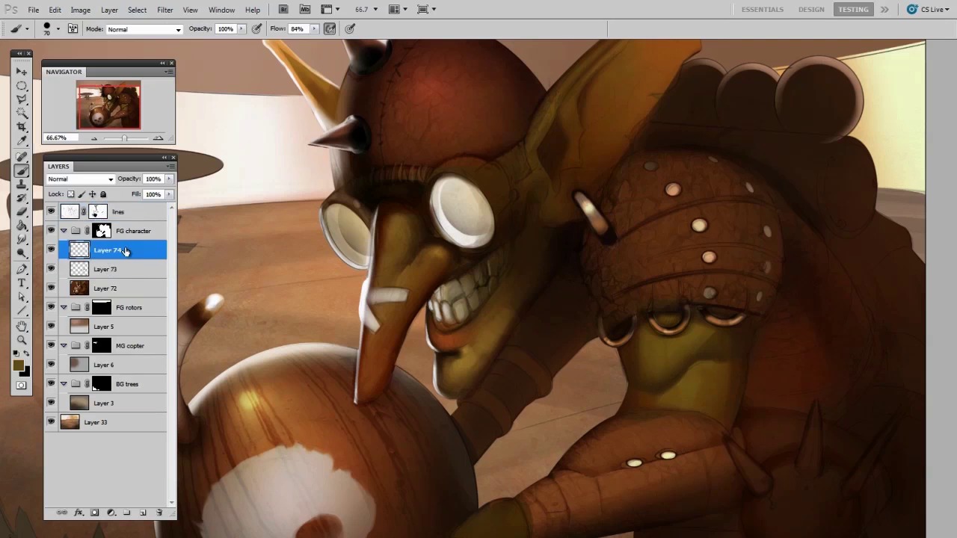
Task: Toggle lock all for layer
Action: pyautogui.click(x=103, y=194)
